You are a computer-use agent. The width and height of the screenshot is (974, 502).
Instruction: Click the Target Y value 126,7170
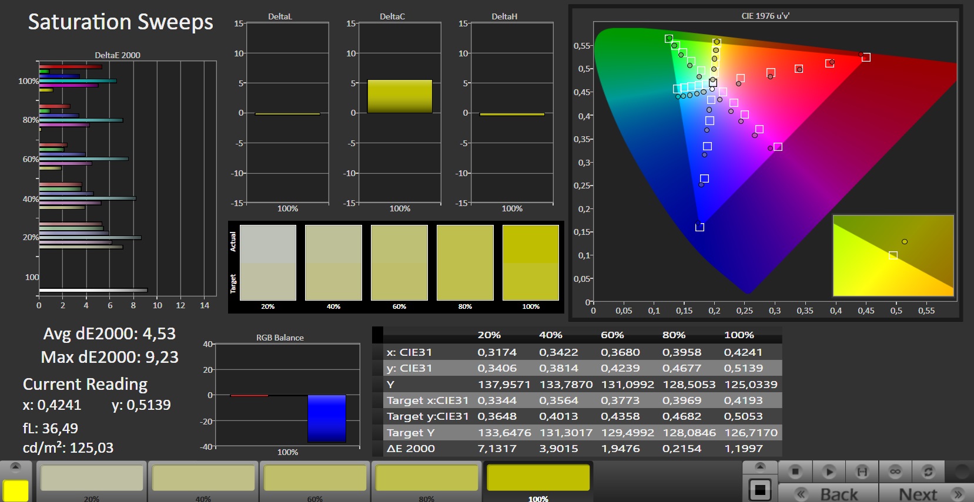[751, 433]
